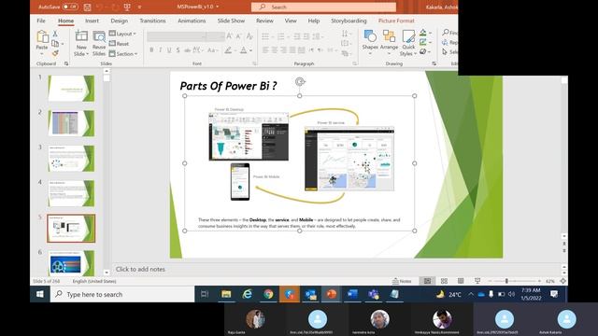Open the font color dropdown arrow
The height and width of the screenshot is (336, 598).
pyautogui.click(x=251, y=50)
